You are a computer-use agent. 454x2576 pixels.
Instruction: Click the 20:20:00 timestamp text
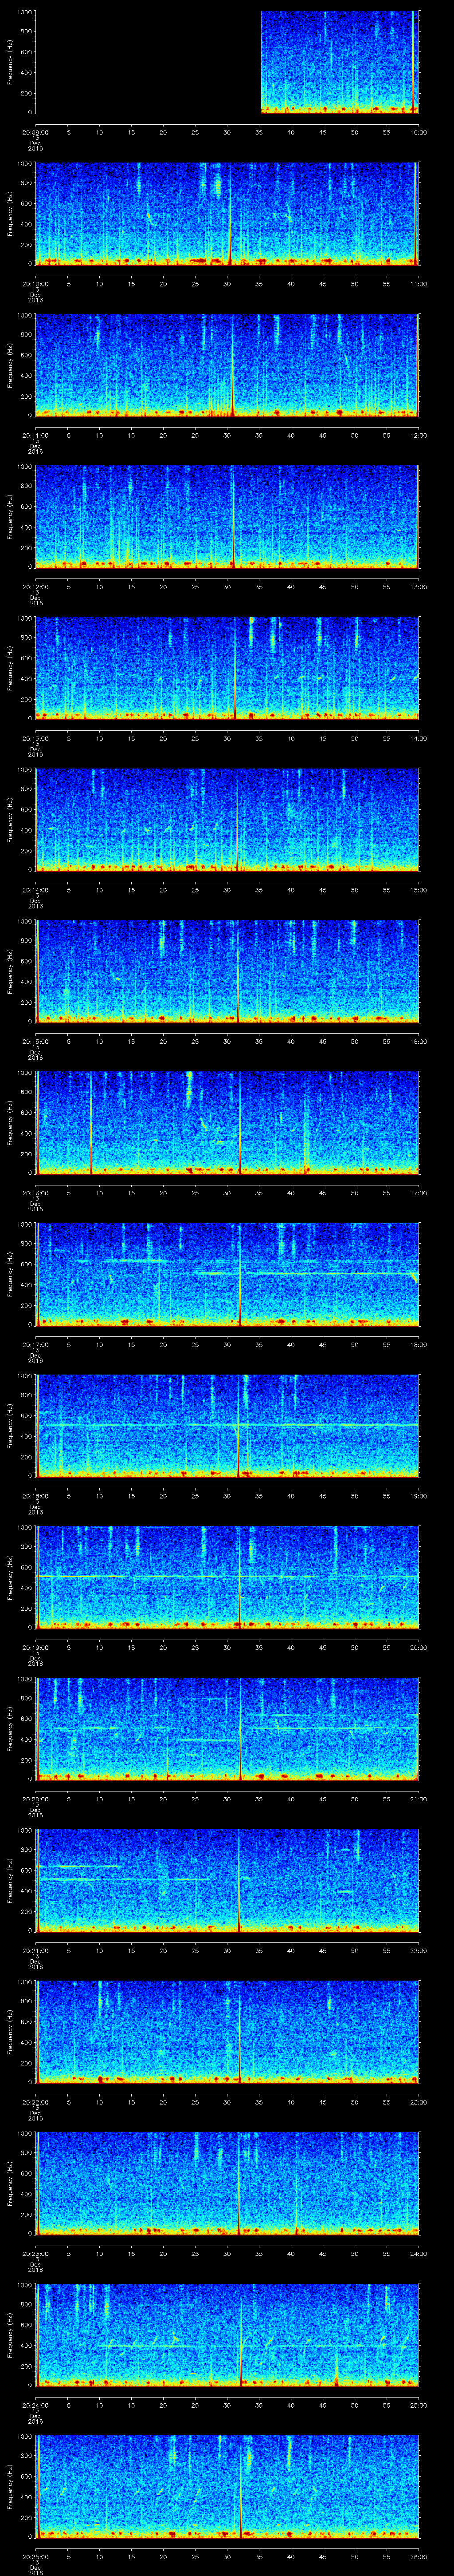tap(35, 1799)
